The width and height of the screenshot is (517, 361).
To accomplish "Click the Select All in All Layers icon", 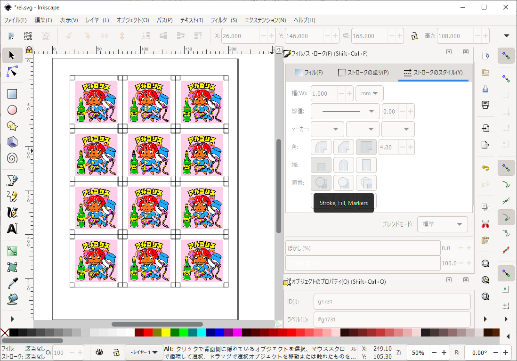I will click(x=28, y=36).
